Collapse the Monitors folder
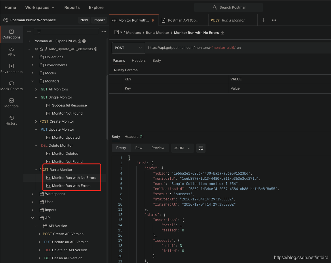 click(x=33, y=81)
